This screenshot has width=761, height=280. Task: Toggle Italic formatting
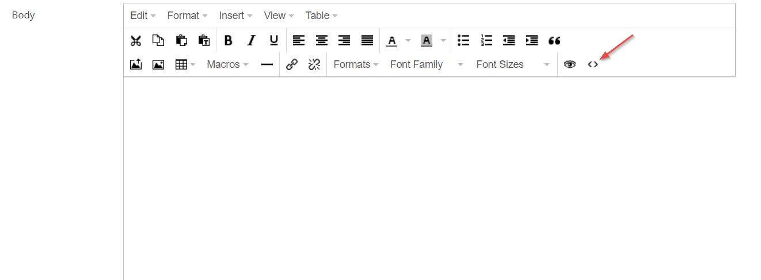[x=251, y=40]
